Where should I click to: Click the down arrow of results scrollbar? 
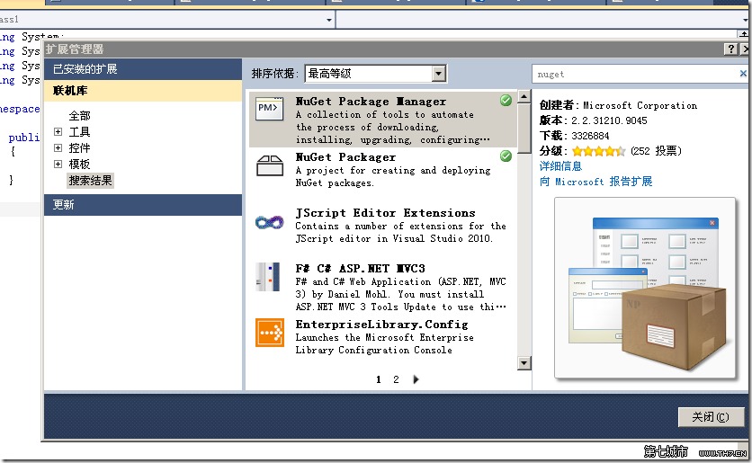pyautogui.click(x=524, y=363)
